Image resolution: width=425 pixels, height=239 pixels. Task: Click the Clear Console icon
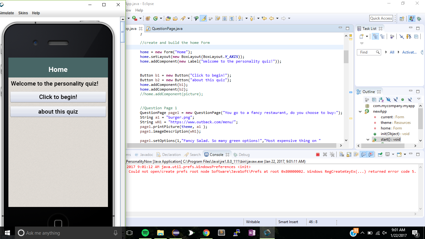pos(341,154)
